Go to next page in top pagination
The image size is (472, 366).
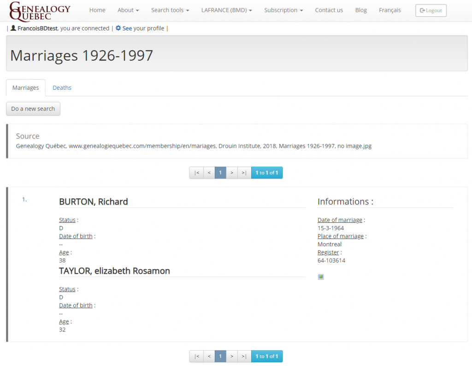point(232,173)
